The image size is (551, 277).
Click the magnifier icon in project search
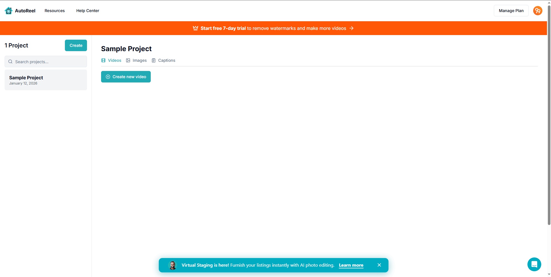pyautogui.click(x=10, y=61)
